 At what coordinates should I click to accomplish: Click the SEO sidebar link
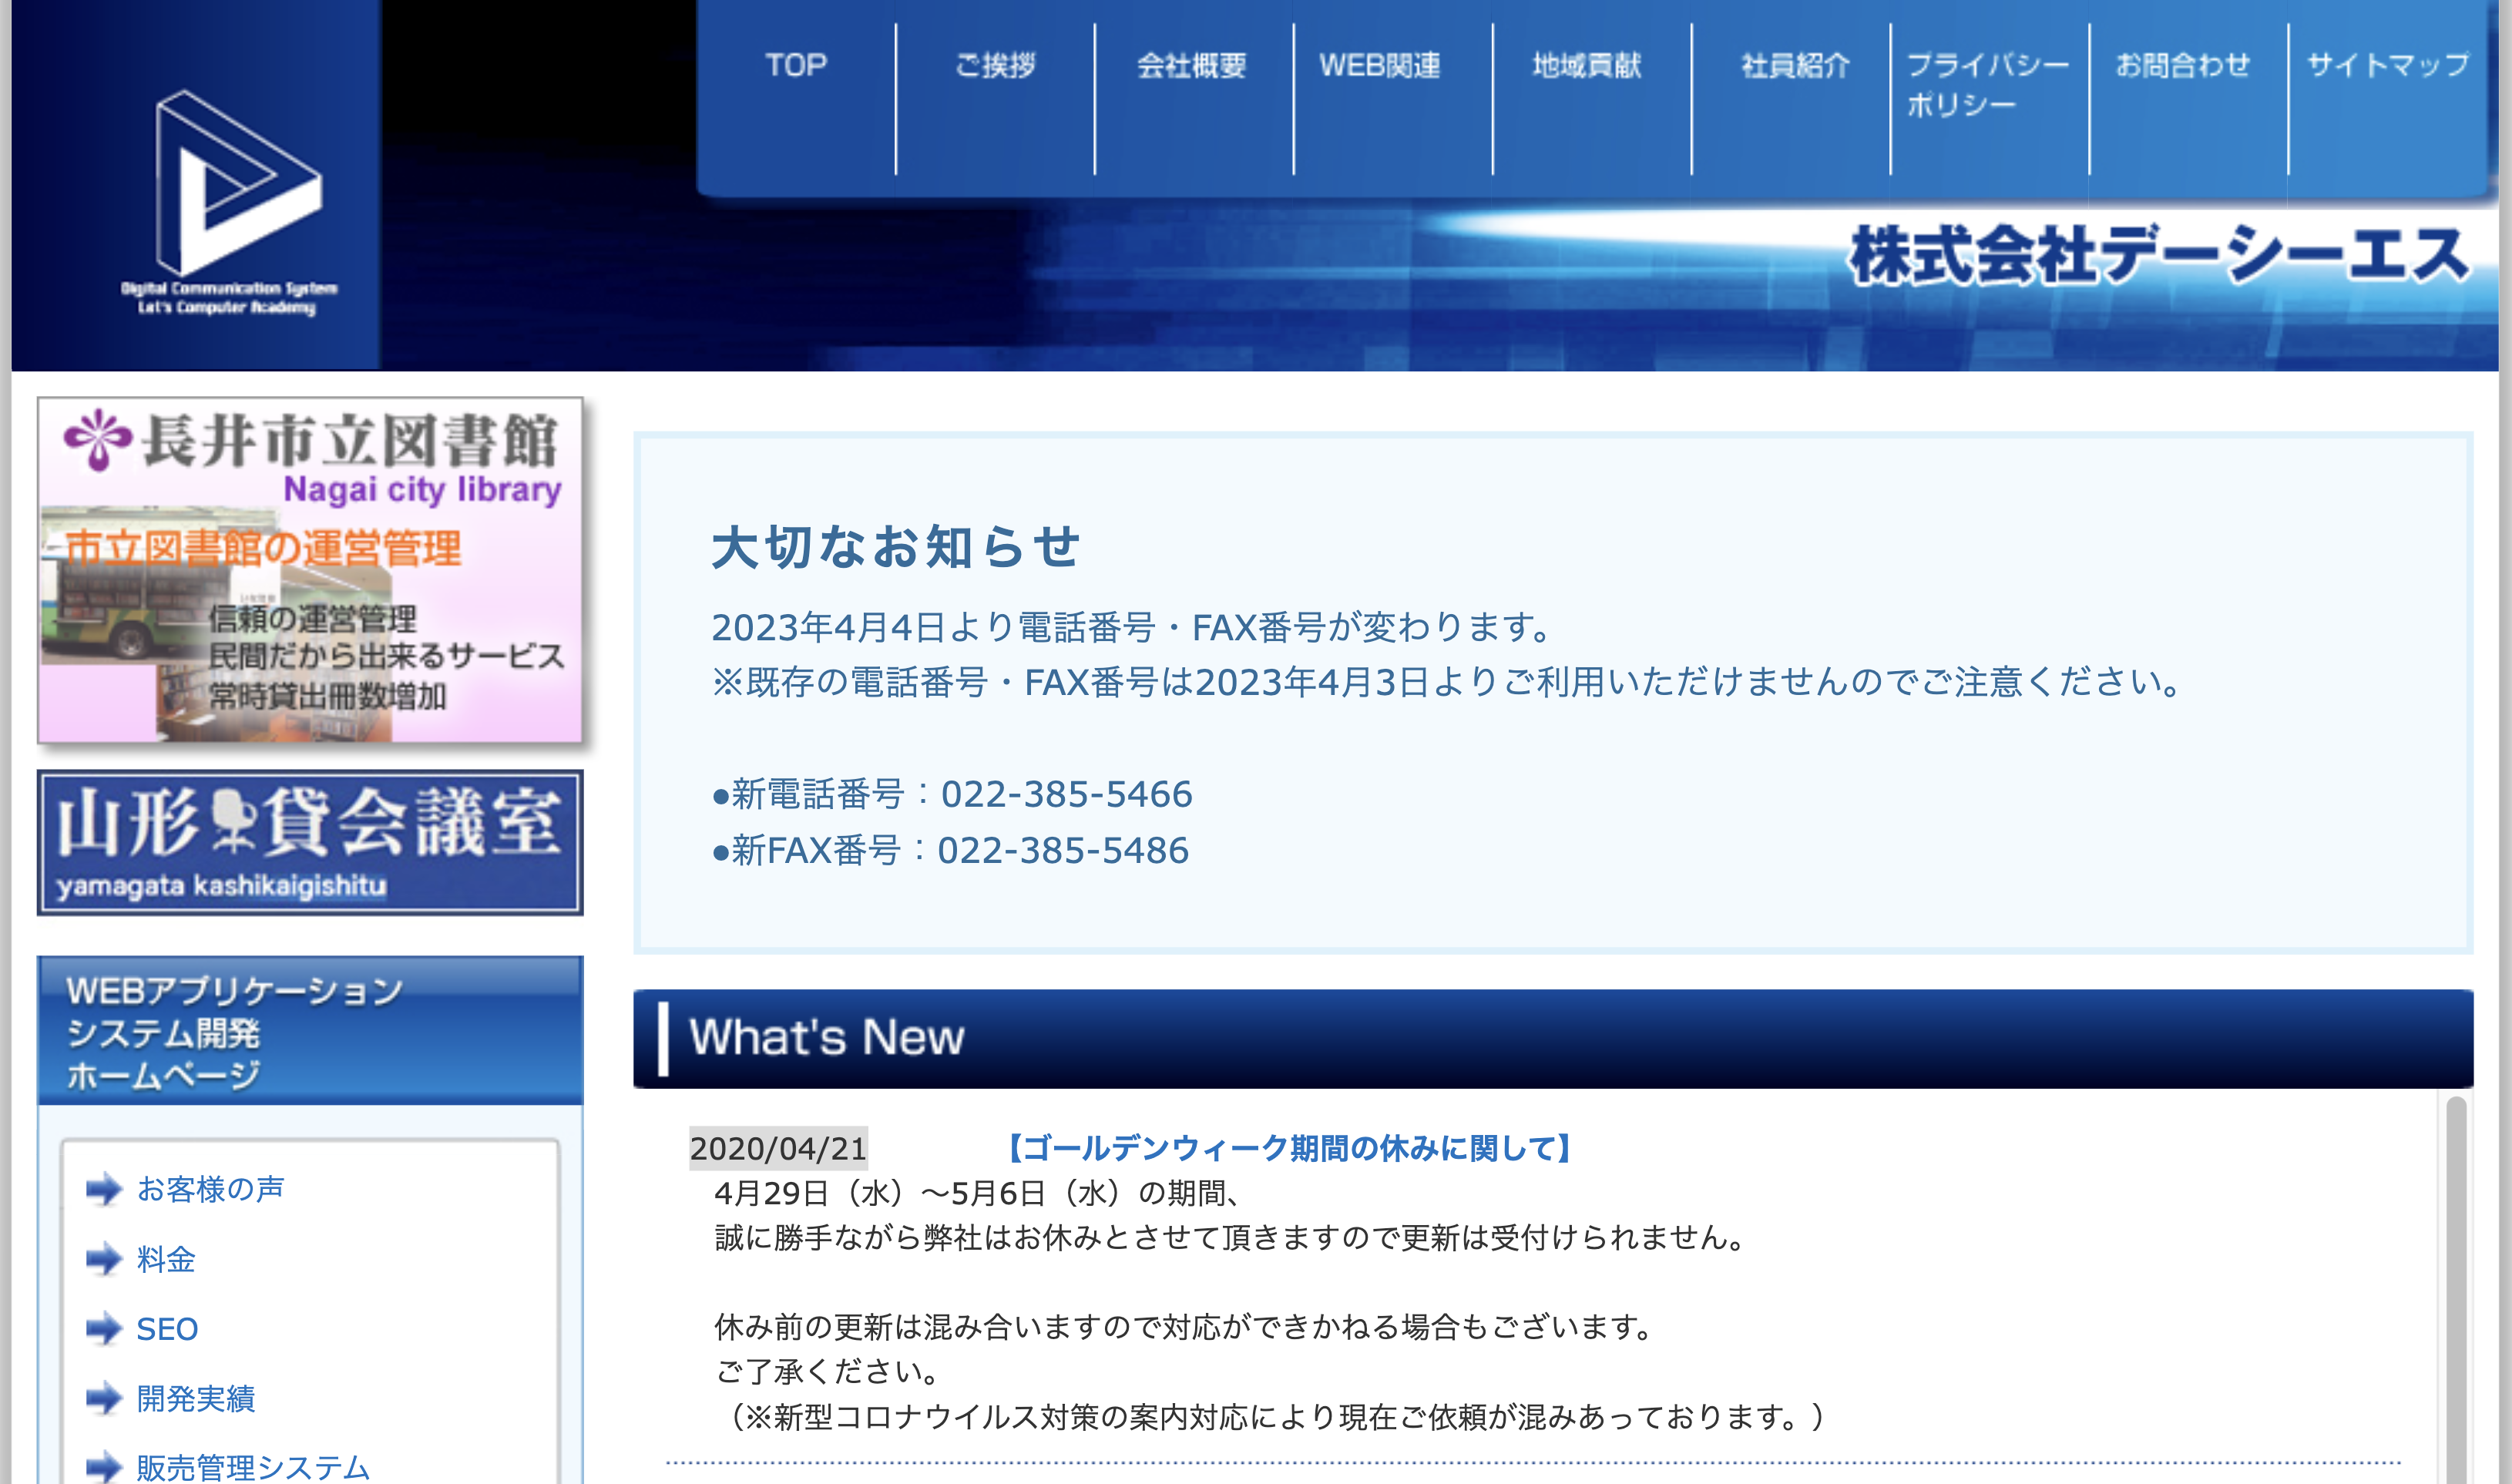(169, 1331)
